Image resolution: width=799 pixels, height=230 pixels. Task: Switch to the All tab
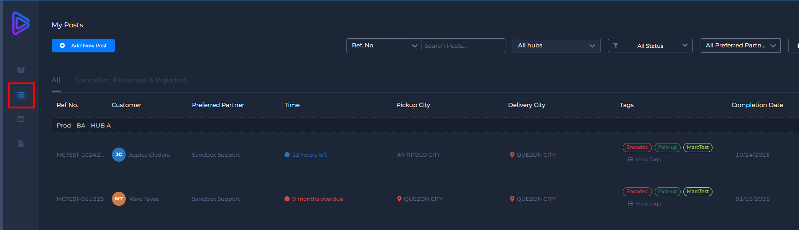(x=56, y=80)
